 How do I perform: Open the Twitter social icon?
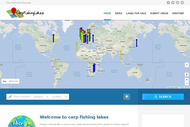tap(173, 3)
